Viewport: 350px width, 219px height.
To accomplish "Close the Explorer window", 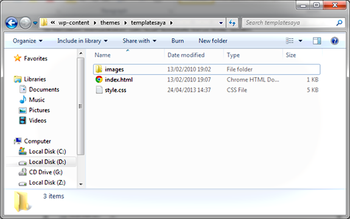I will (x=334, y=5).
